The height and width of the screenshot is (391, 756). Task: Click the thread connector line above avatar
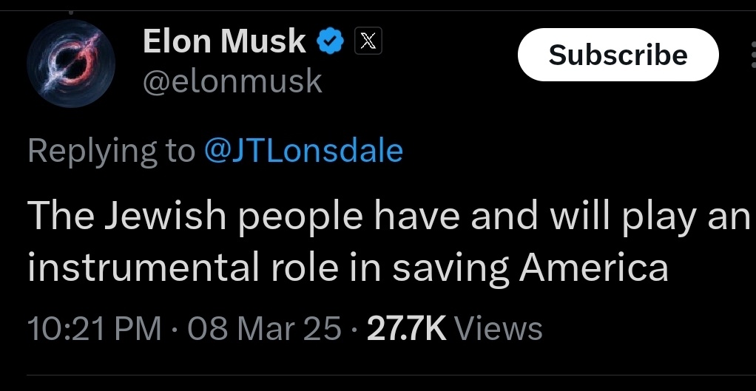click(x=71, y=12)
